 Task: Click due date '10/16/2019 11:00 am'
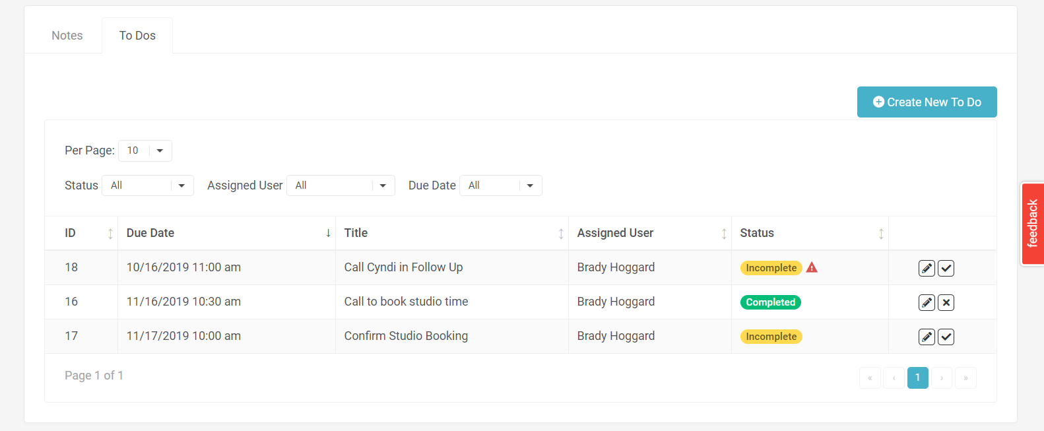click(183, 267)
